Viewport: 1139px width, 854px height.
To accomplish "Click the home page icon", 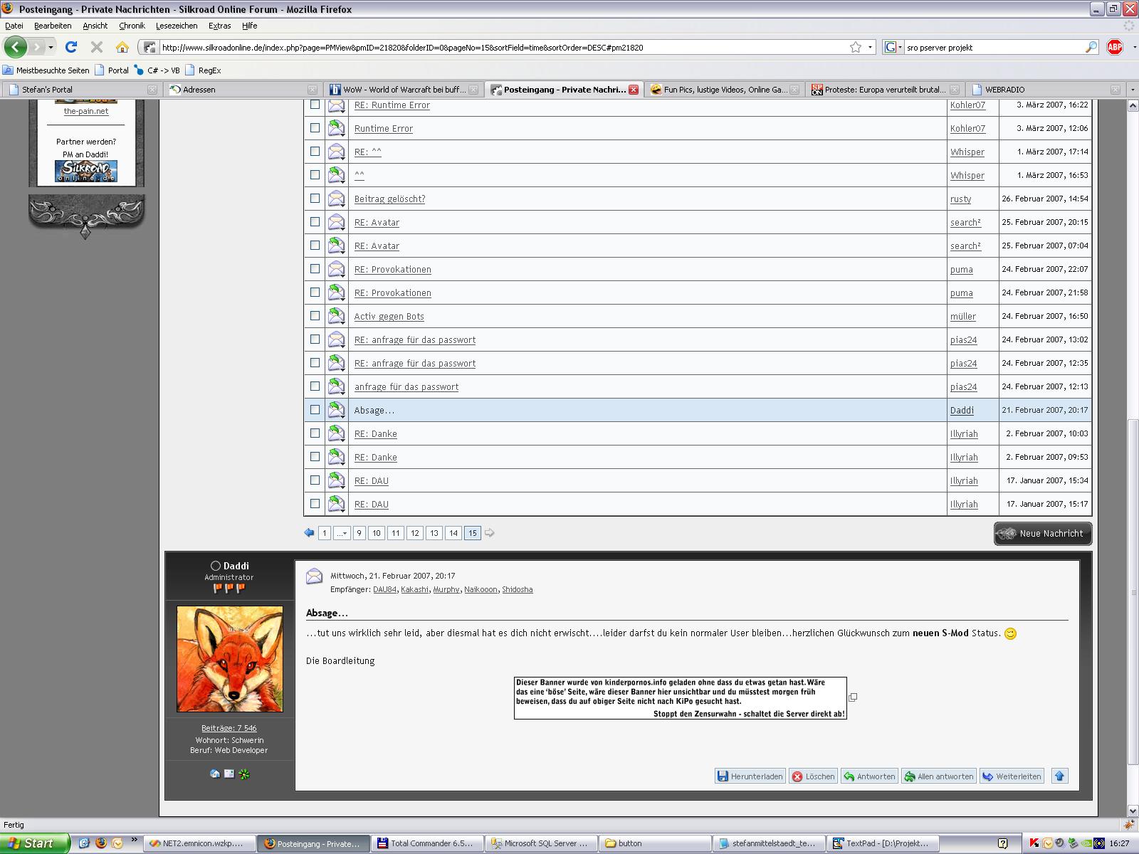I will point(122,47).
